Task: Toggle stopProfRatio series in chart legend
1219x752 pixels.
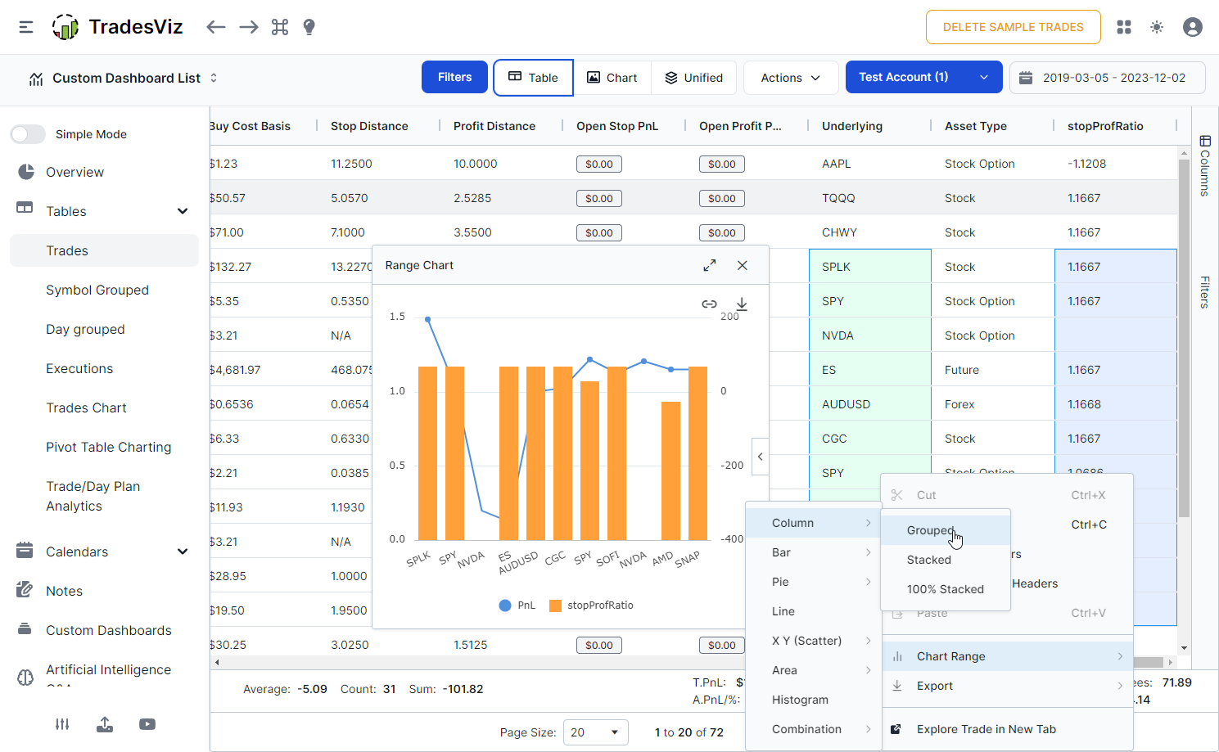Action: [591, 606]
